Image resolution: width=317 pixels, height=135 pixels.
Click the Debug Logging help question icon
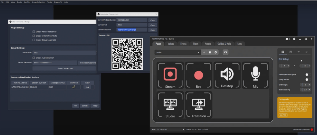(x=55, y=40)
